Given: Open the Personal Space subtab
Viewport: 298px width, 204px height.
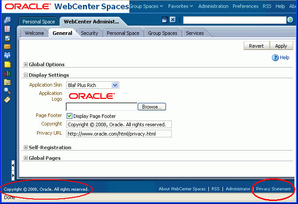Looking at the screenshot, I should click(123, 33).
